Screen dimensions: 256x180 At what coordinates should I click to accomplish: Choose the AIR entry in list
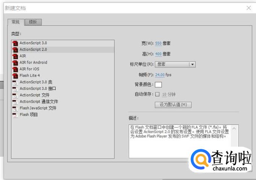(x=63, y=56)
